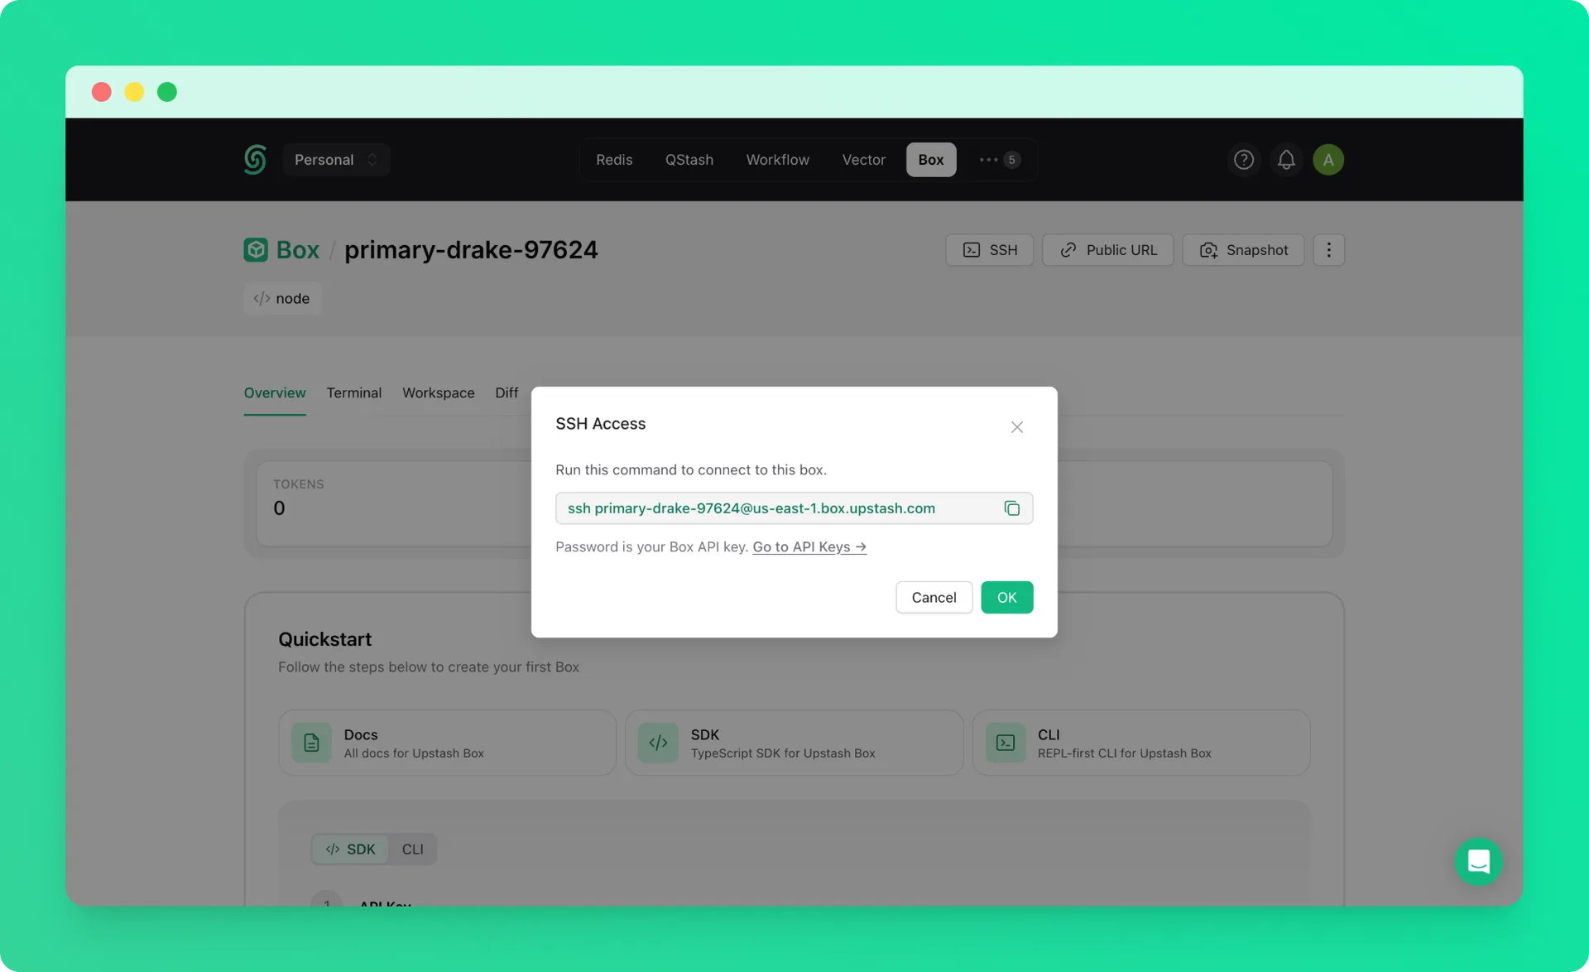
Task: Click Cancel in SSH Access dialog
Action: [x=934, y=597]
